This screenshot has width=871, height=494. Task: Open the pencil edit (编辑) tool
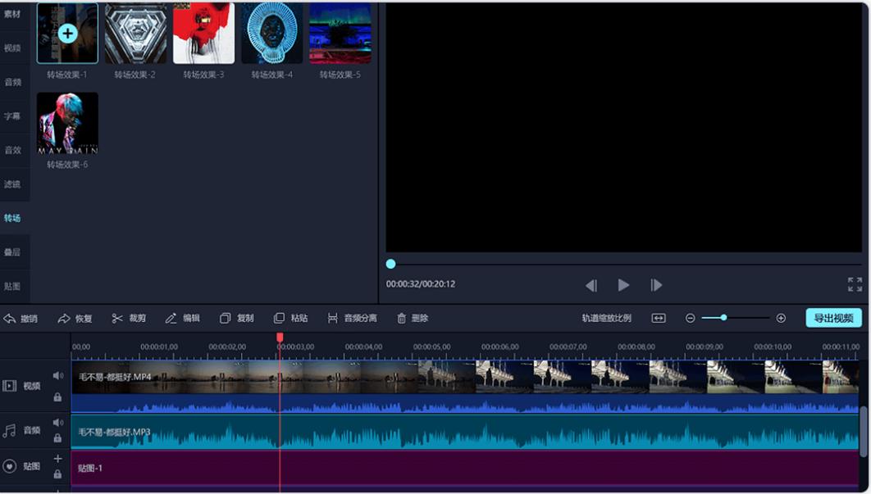[x=171, y=318]
